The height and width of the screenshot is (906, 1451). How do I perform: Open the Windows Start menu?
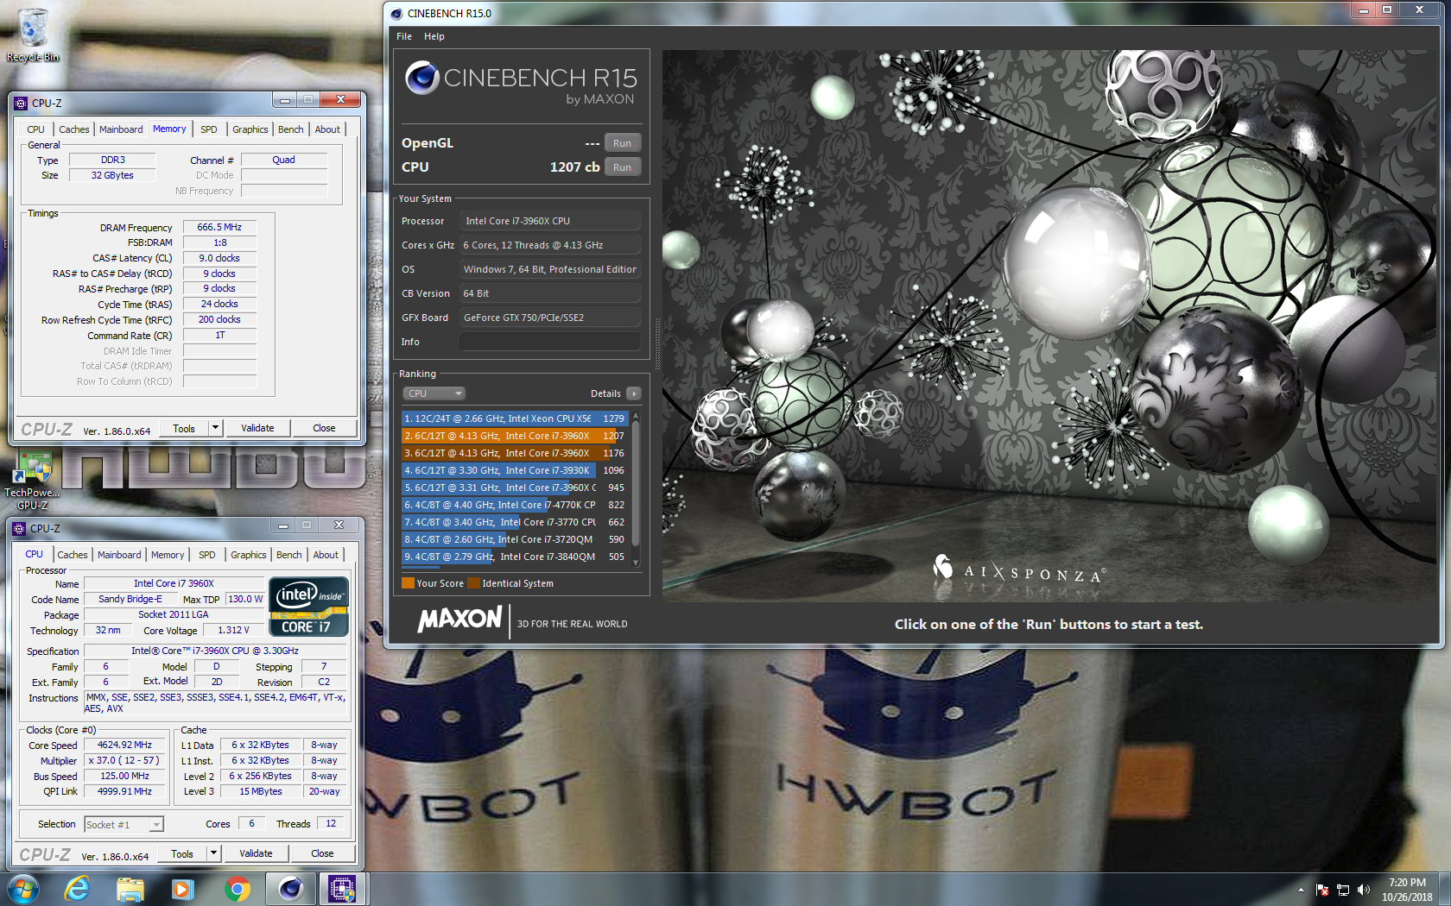tap(23, 889)
